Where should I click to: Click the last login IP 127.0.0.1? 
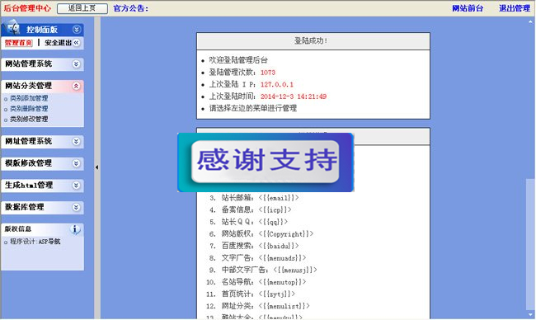point(277,84)
